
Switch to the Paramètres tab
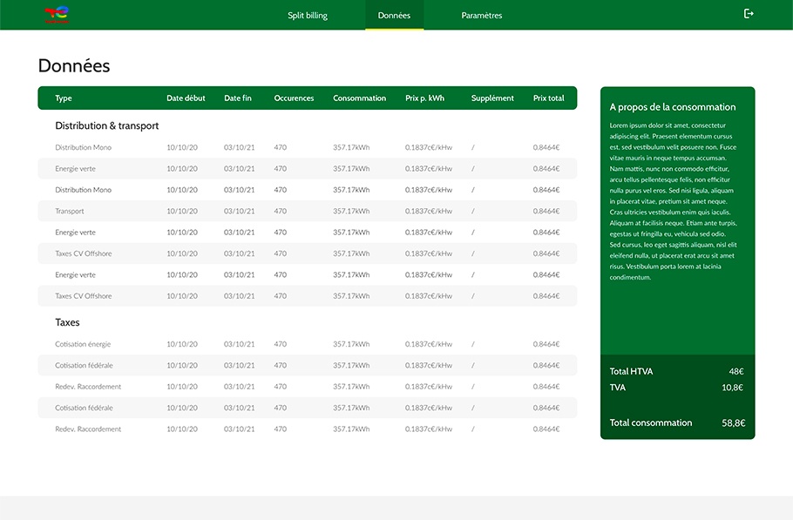point(482,16)
